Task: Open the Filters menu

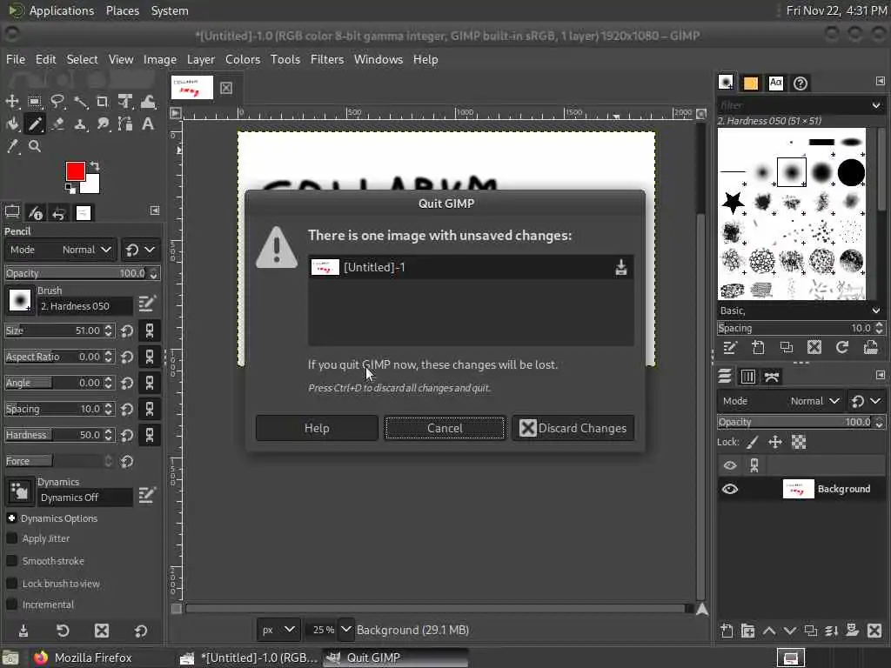Action: [x=327, y=60]
